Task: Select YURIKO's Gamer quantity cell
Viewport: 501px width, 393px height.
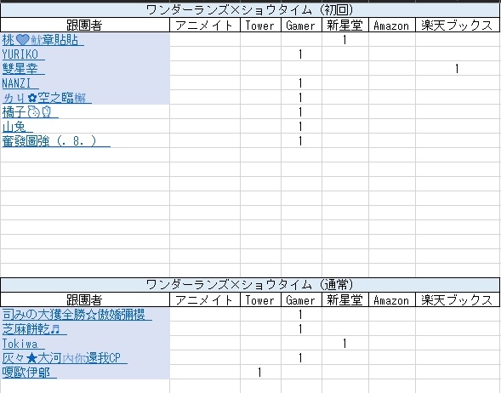Action: coord(301,54)
